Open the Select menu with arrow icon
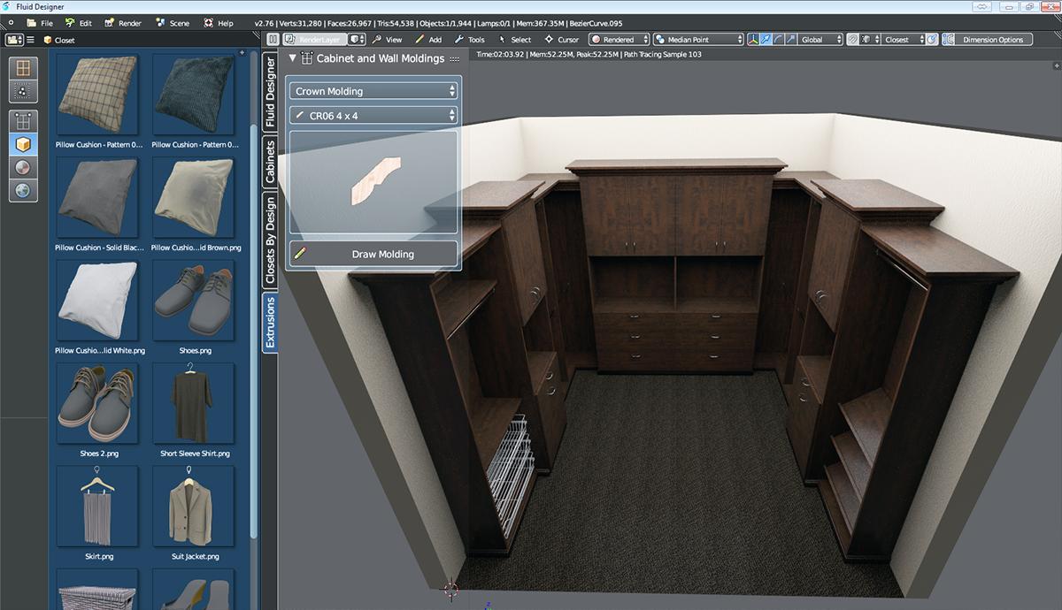The width and height of the screenshot is (1062, 610). tap(514, 40)
